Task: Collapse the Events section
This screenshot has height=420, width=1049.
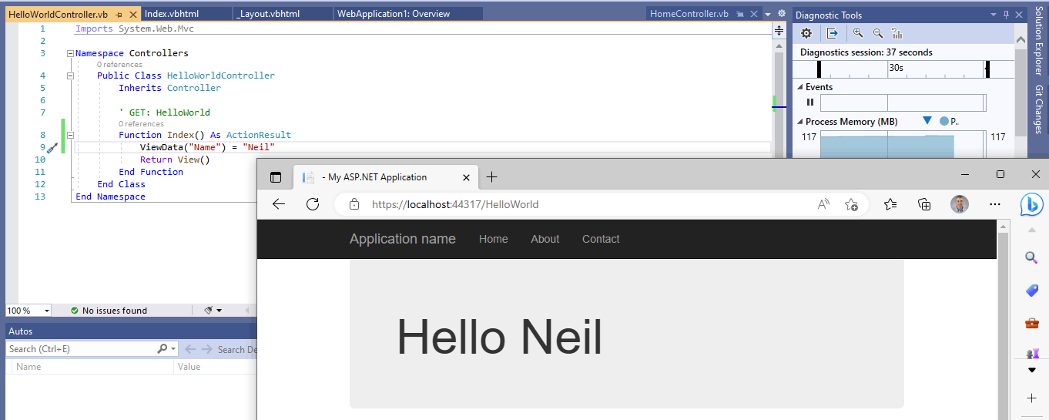Action: coord(799,87)
